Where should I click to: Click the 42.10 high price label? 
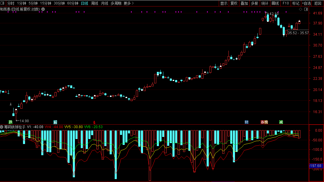[x=274, y=14]
